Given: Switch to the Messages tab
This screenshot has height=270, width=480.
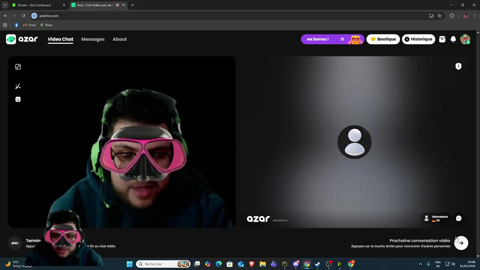Looking at the screenshot, I should click(x=93, y=39).
